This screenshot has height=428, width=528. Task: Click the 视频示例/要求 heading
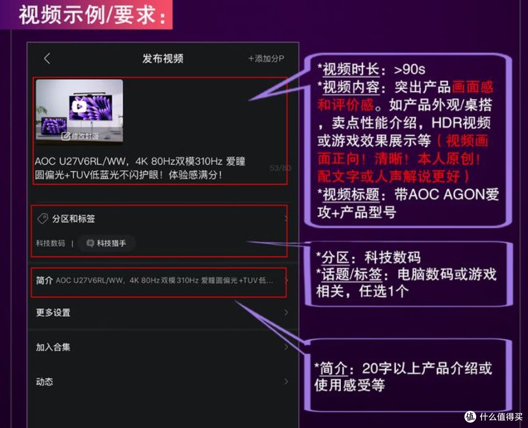pyautogui.click(x=92, y=16)
